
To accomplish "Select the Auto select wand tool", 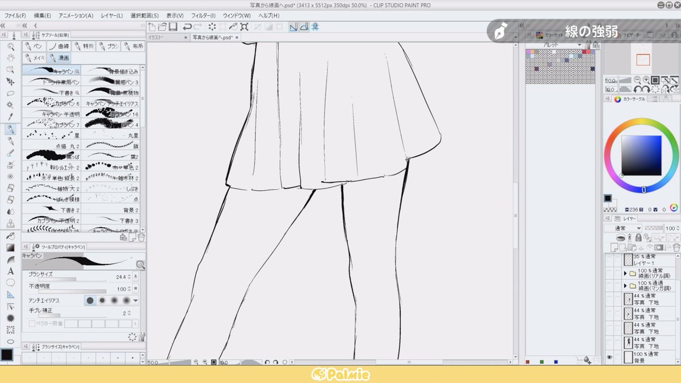I will pyautogui.click(x=10, y=106).
